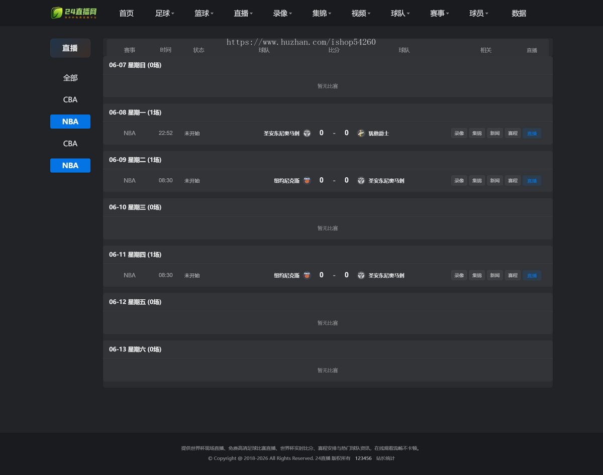Click 未开始 status in the 06-11 match
Viewport: 603px width, 475px height.
(x=192, y=275)
